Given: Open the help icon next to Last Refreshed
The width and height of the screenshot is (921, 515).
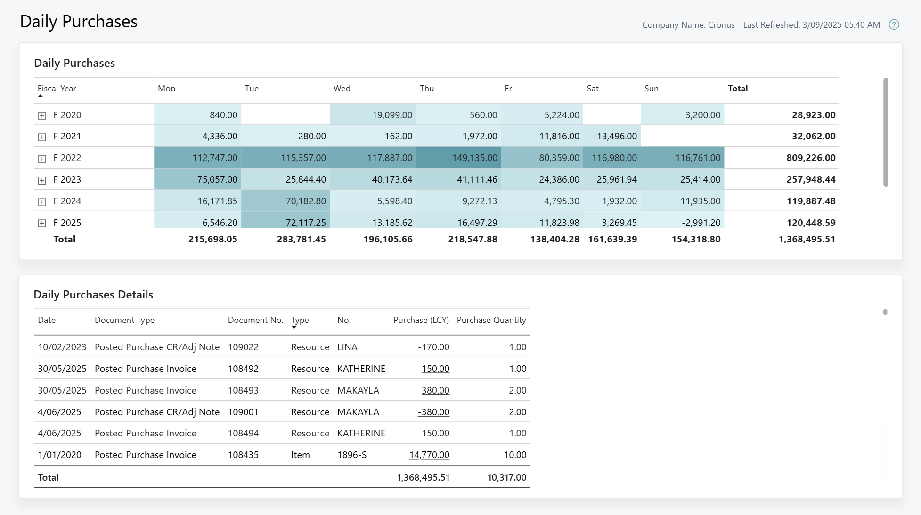Looking at the screenshot, I should click(894, 24).
